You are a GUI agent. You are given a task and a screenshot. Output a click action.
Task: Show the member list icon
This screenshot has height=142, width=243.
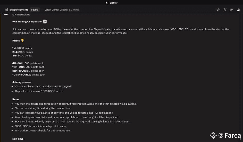click(239, 10)
